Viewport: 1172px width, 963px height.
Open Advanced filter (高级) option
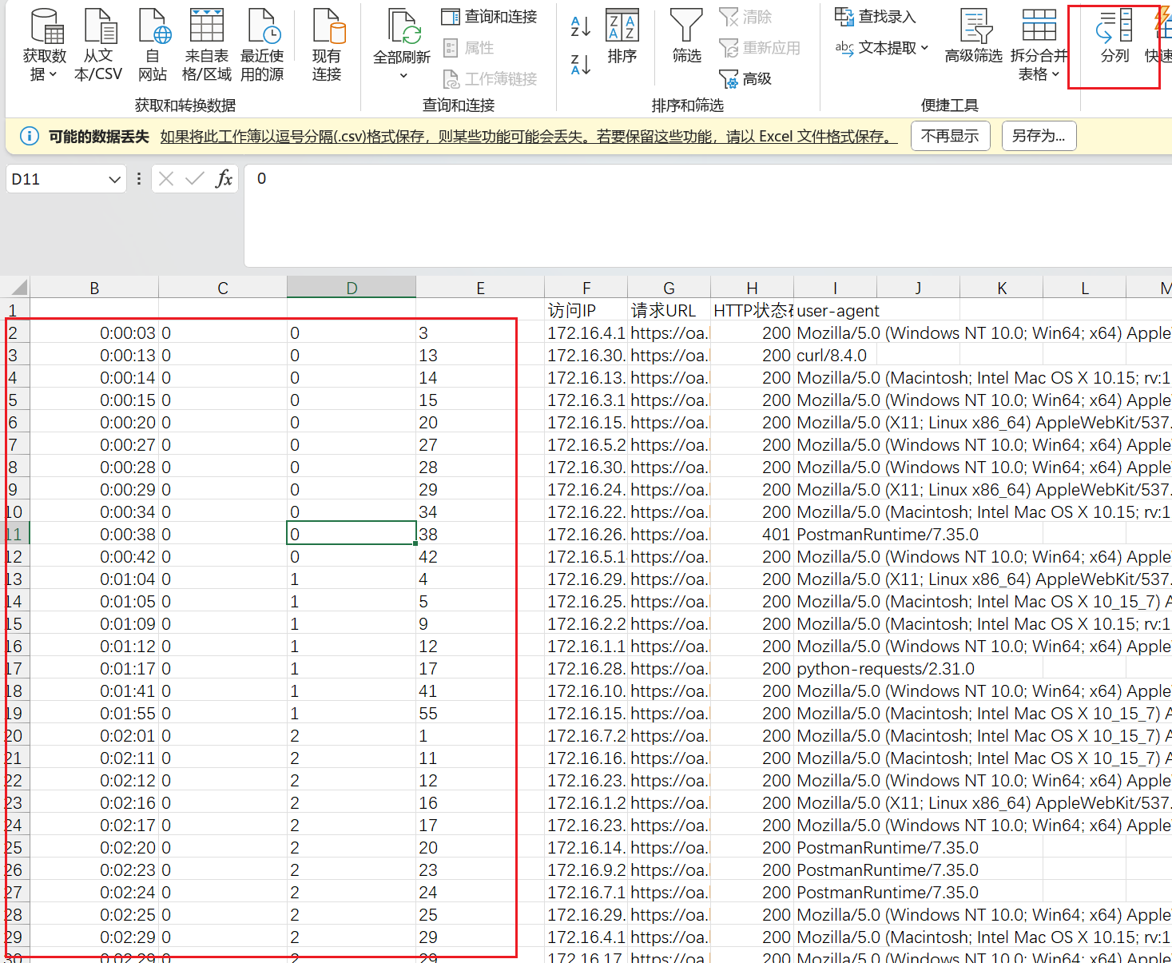(746, 79)
